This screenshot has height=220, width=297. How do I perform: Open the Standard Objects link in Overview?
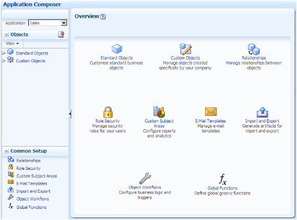[116, 58]
